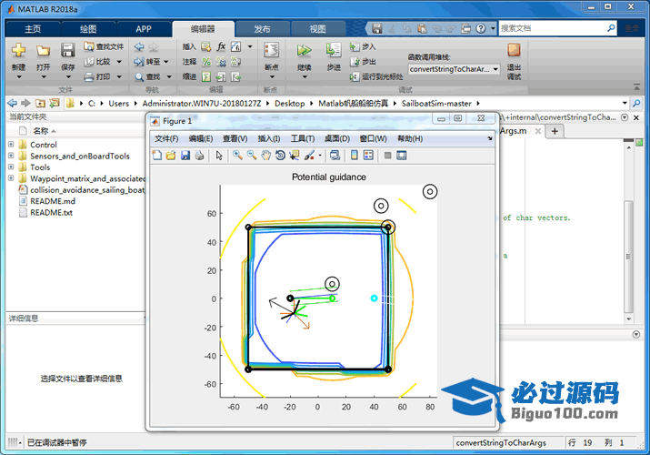The height and width of the screenshot is (455, 650).
Task: Select the edit plot arrow tool
Action: coord(219,156)
